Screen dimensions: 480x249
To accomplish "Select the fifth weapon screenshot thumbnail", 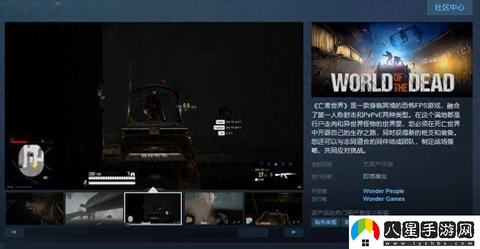I will [273, 208].
